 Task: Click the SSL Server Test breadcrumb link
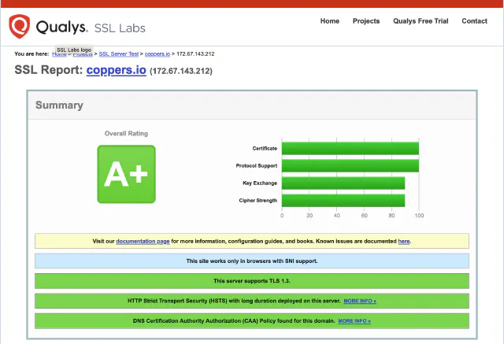[119, 54]
